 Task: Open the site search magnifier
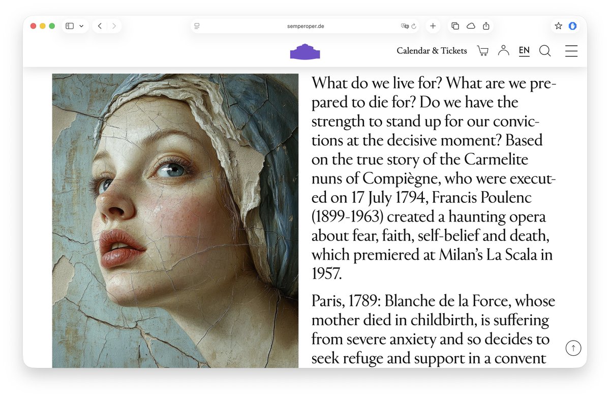(545, 51)
